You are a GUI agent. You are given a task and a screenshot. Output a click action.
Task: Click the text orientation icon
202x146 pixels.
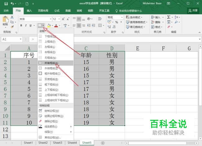point(89,19)
